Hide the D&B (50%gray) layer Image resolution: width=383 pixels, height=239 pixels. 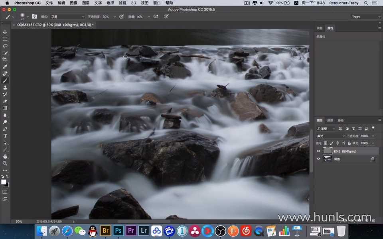318,151
